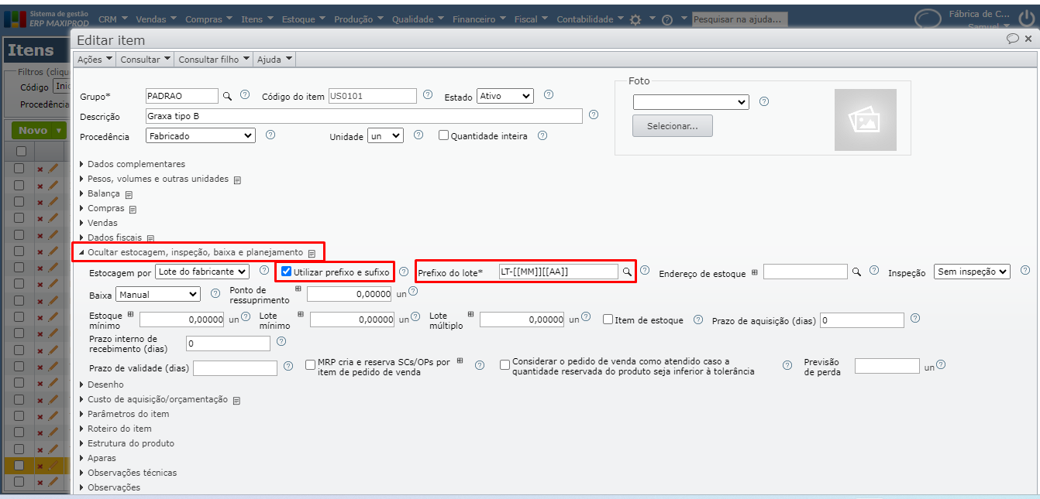Open the Baixa dropdown showing Manual
The image size is (1040, 499).
tap(157, 294)
